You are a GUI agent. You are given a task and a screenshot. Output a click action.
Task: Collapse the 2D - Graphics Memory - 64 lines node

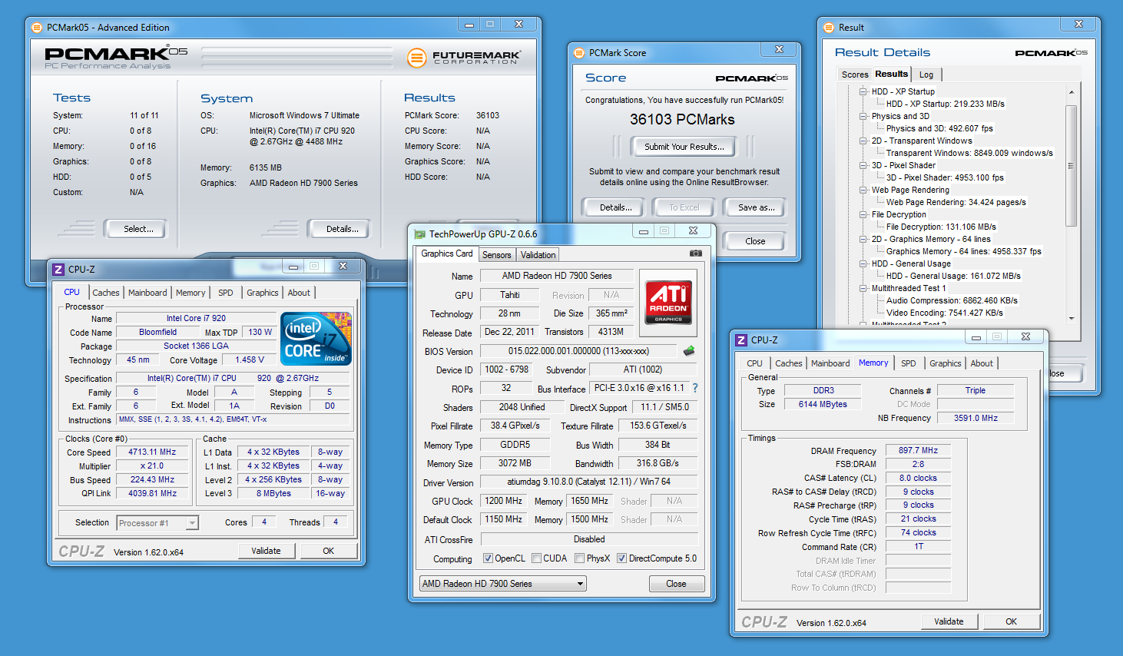[x=863, y=239]
